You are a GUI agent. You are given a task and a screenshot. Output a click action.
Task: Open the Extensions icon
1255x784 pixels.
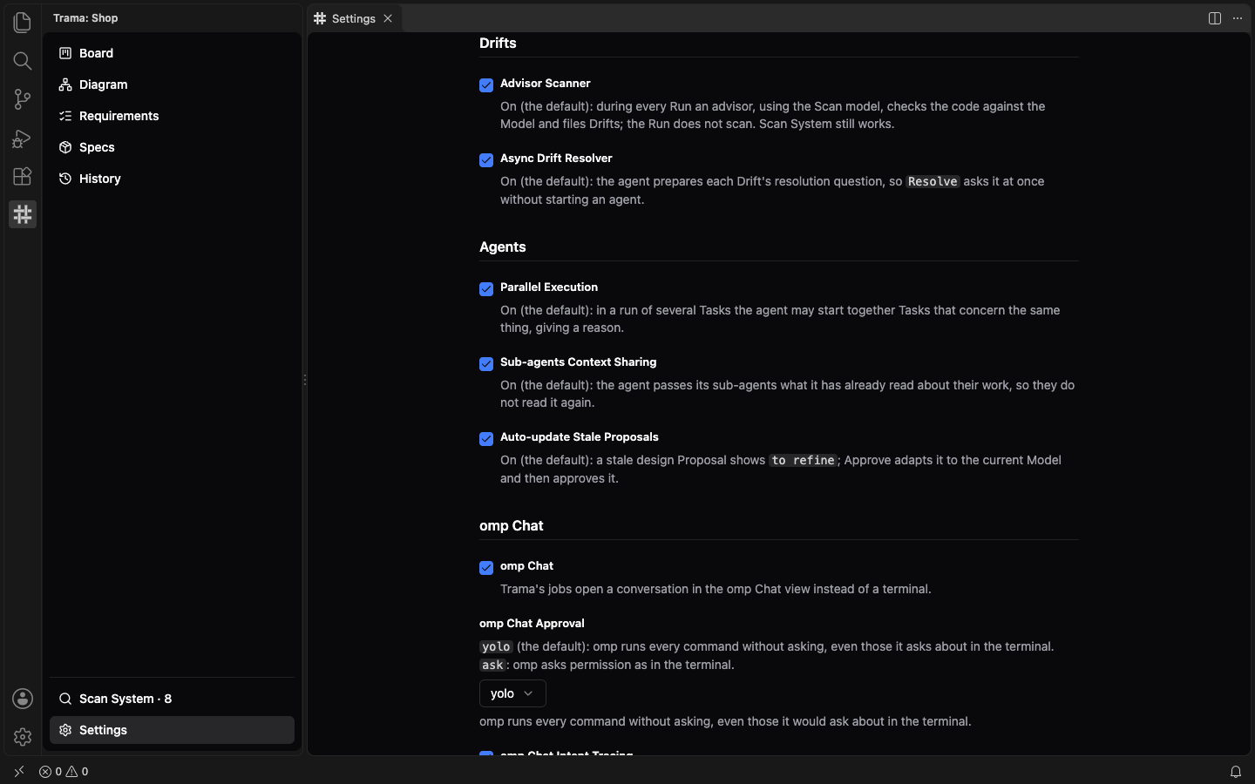23,176
